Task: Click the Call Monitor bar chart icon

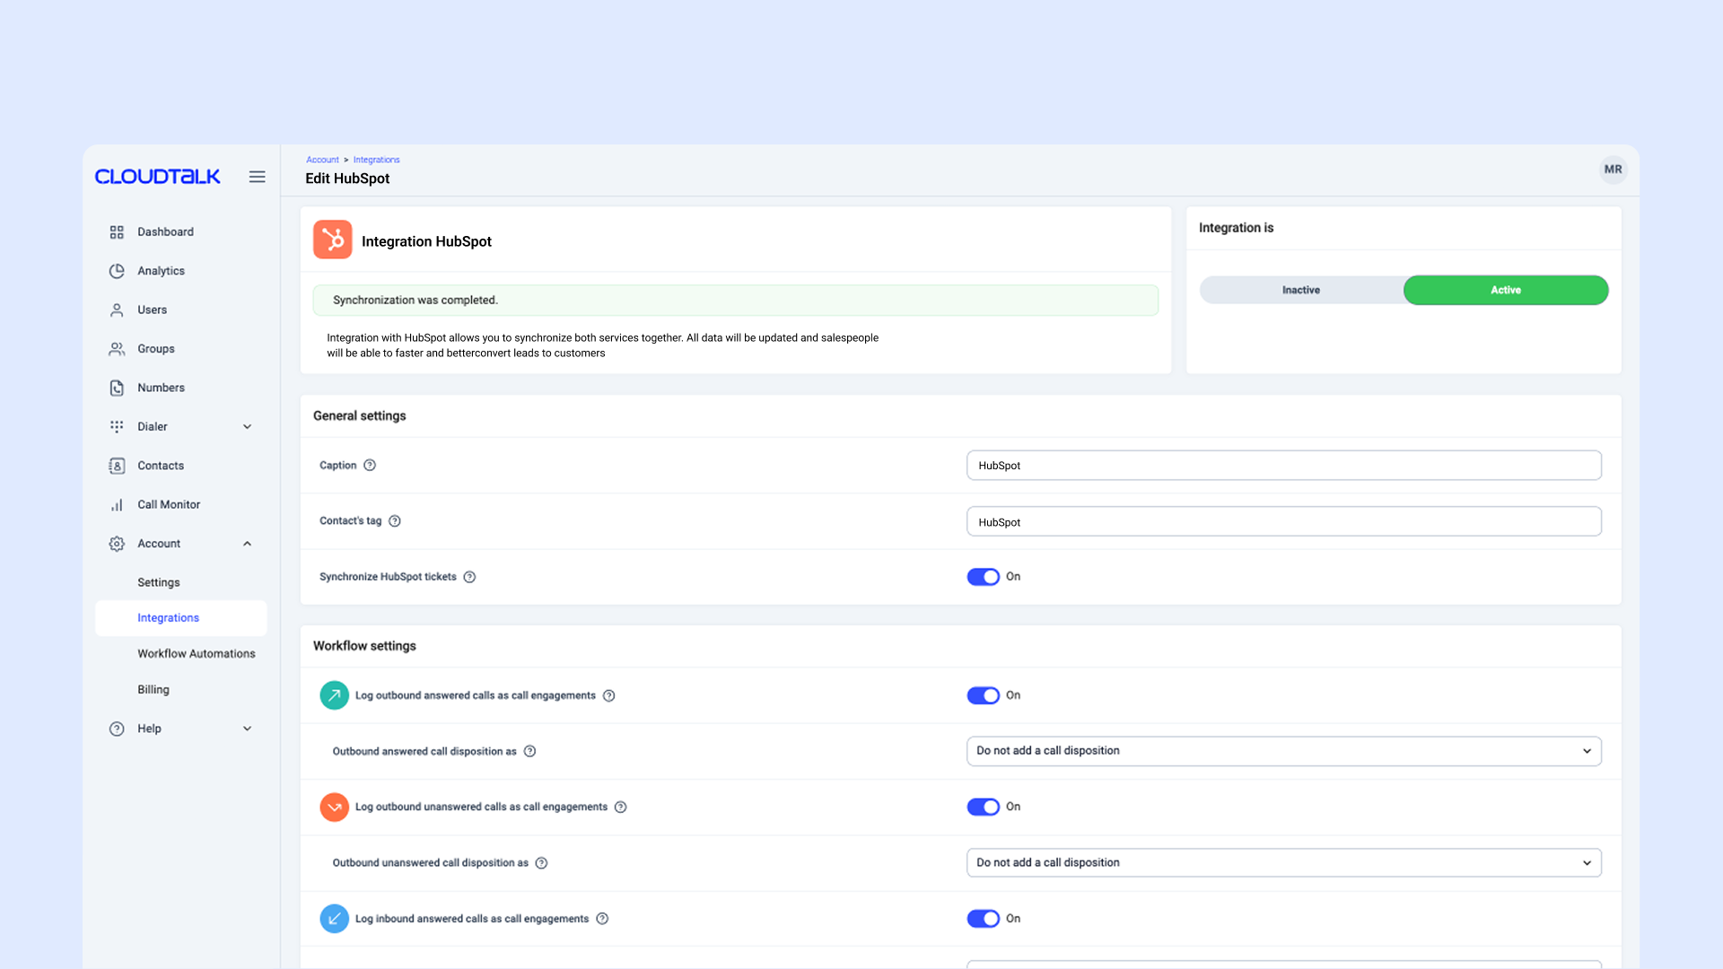Action: click(x=117, y=505)
